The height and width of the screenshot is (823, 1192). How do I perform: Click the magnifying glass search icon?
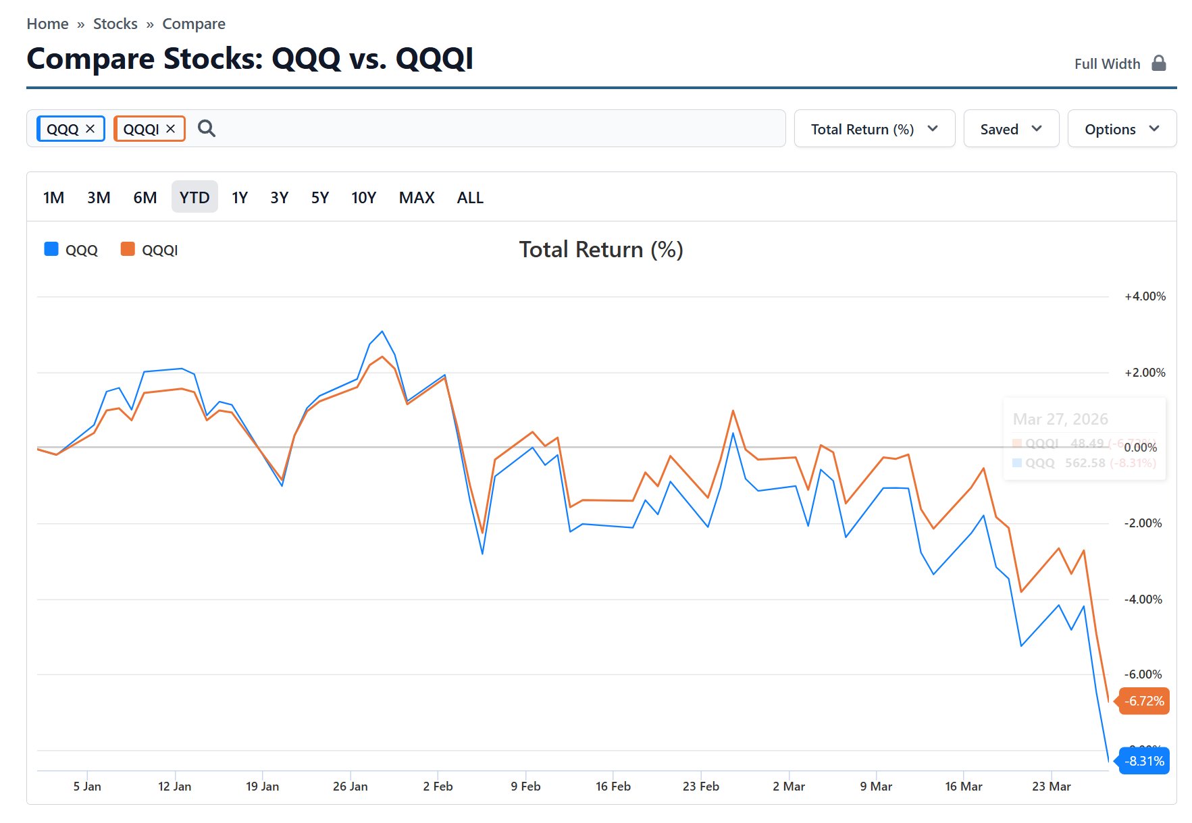coord(207,128)
